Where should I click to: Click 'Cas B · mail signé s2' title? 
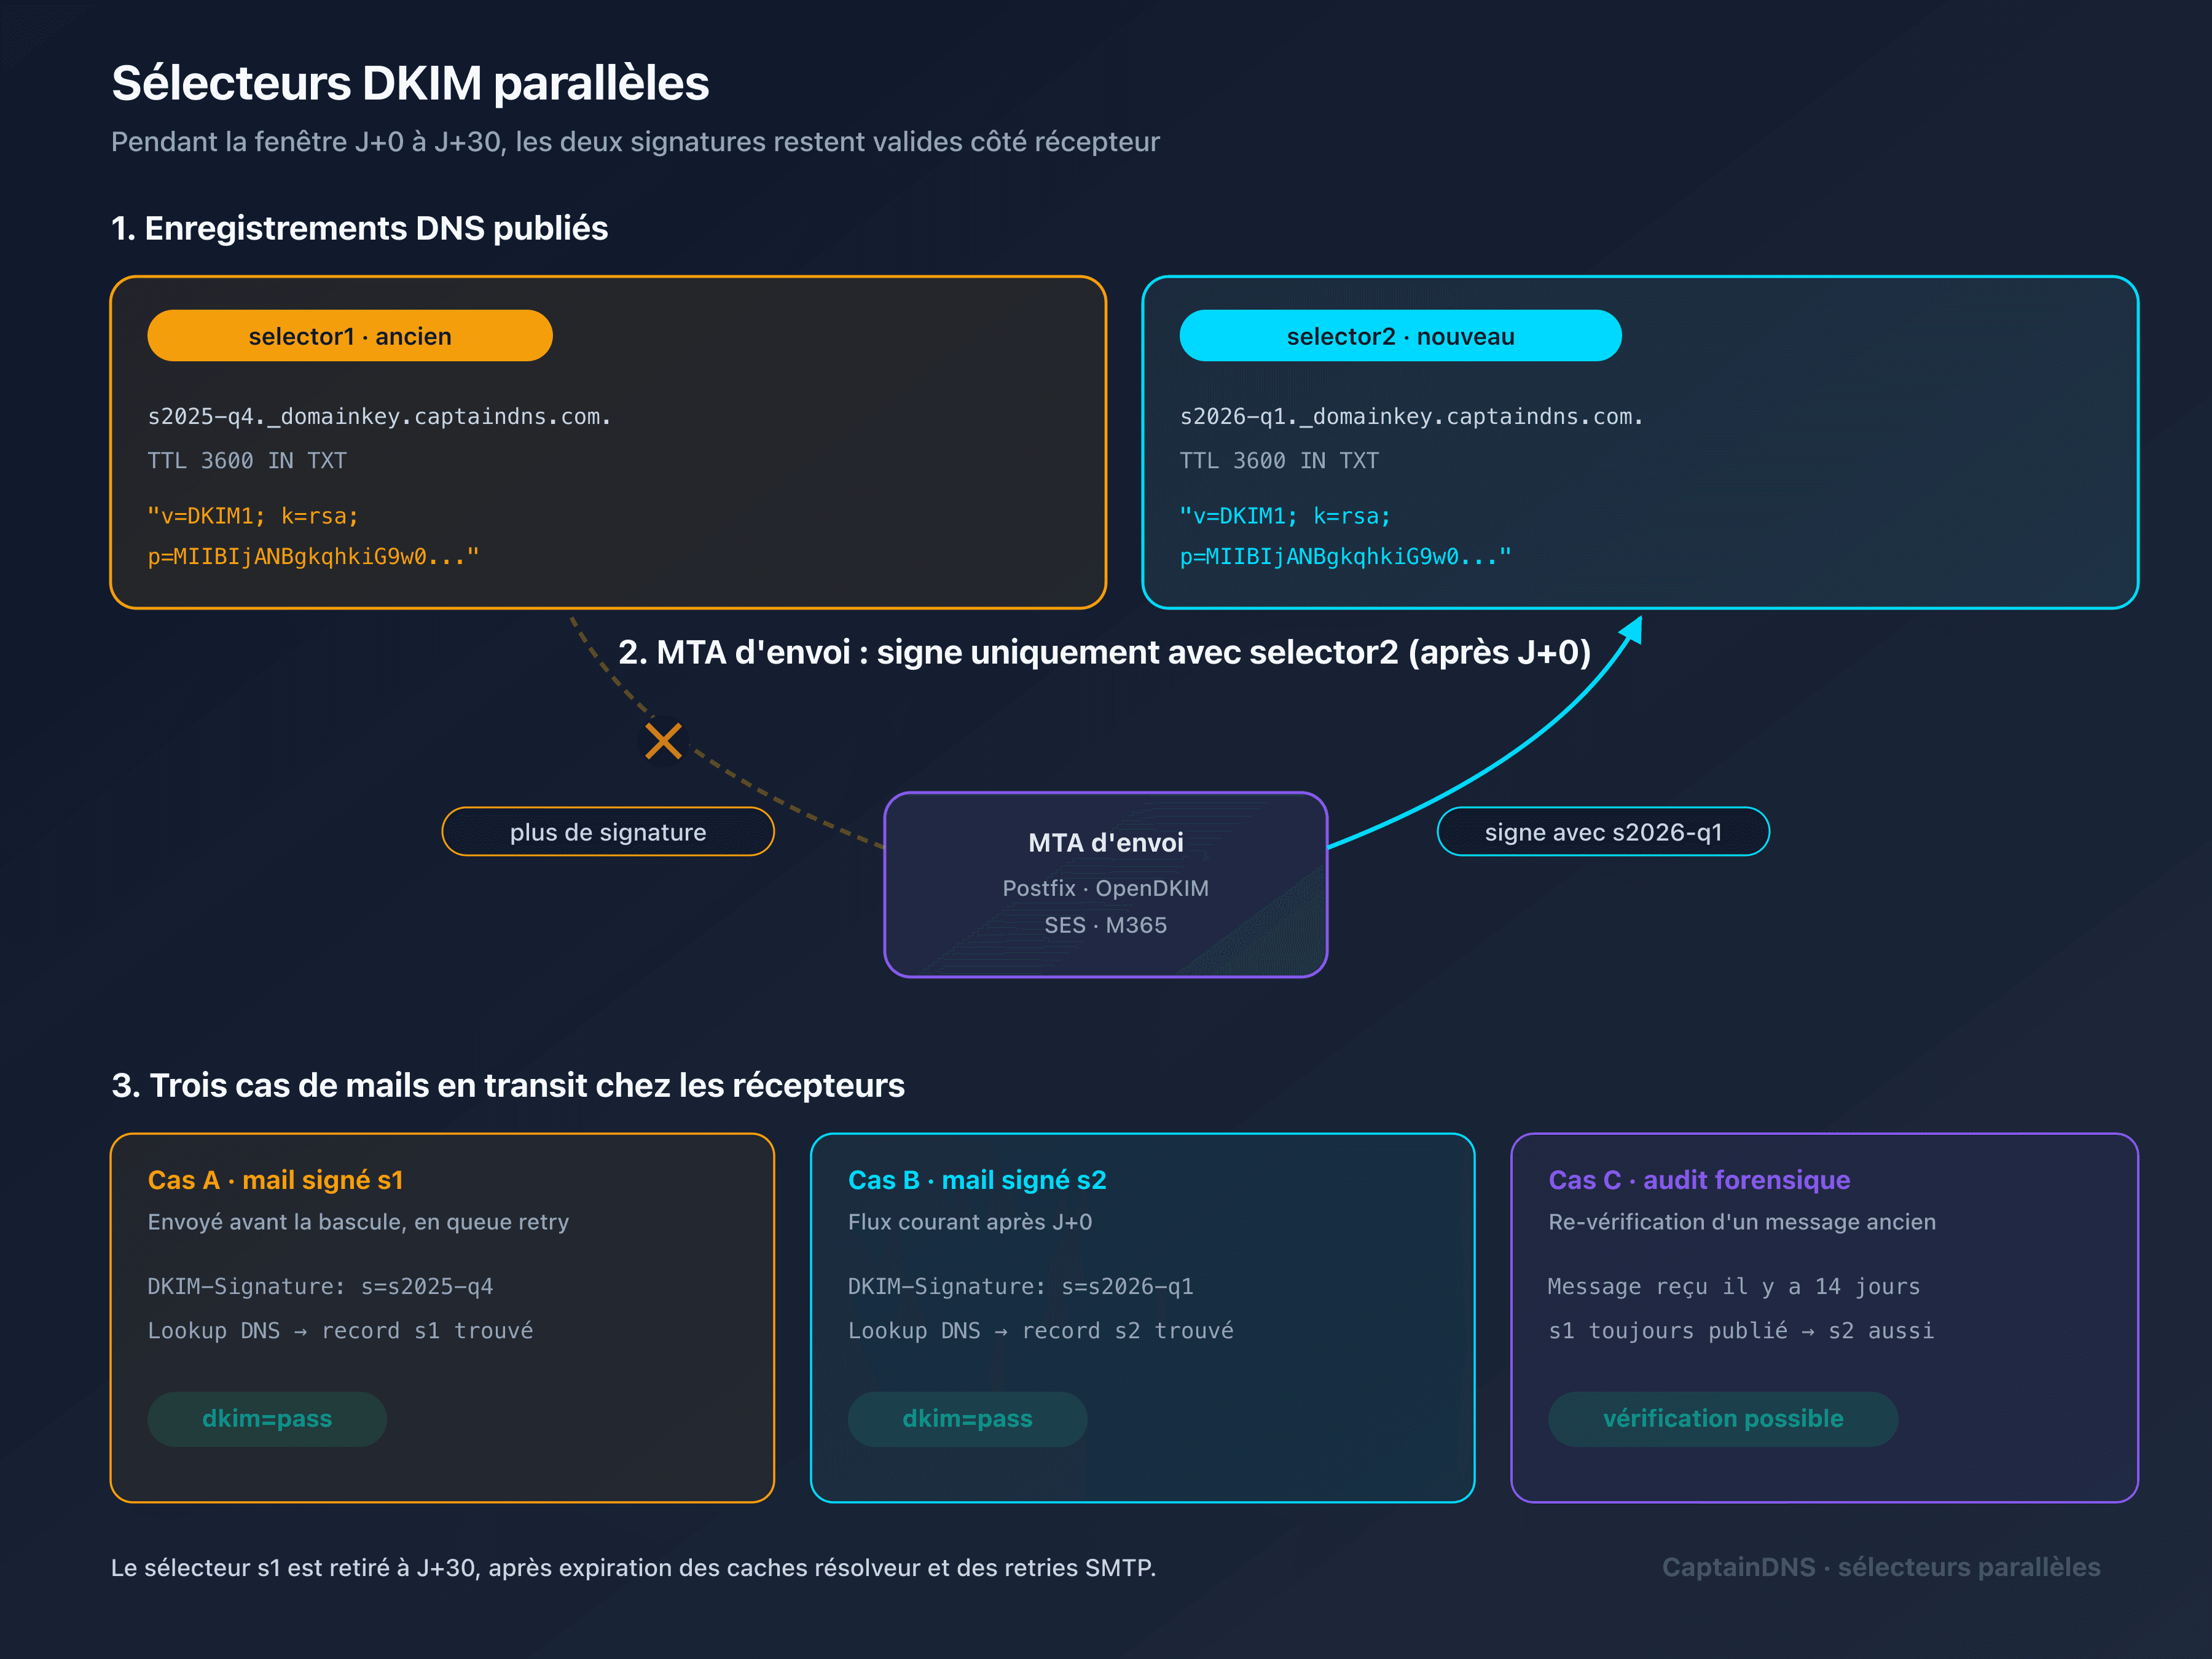coord(977,1180)
